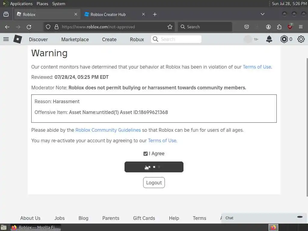This screenshot has width=308, height=231.
Task: Click the Logout button
Action: coord(154,183)
